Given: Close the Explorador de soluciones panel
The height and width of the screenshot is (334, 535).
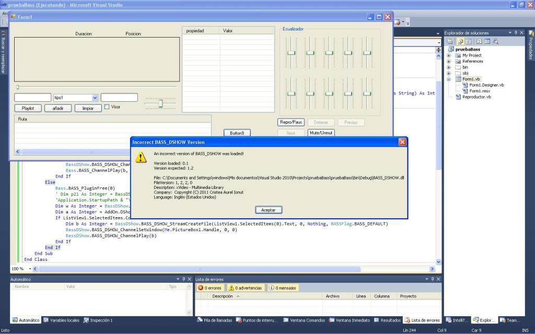Looking at the screenshot, I should point(521,33).
